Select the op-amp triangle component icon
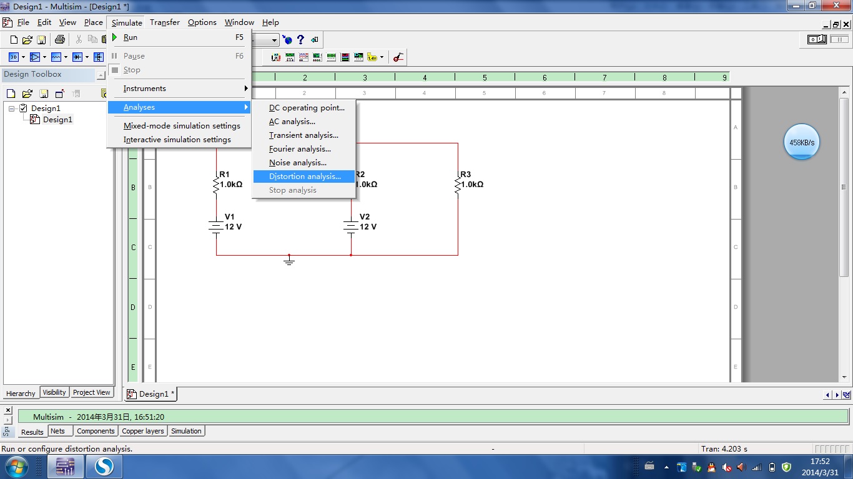 pyautogui.click(x=35, y=57)
